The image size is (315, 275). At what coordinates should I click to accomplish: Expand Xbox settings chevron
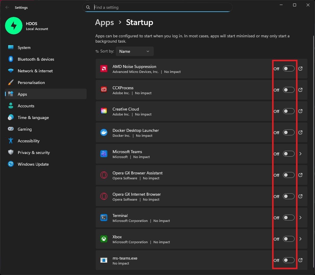coord(300,239)
